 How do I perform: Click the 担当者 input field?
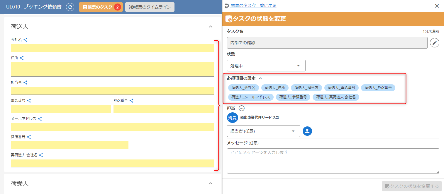(112, 91)
